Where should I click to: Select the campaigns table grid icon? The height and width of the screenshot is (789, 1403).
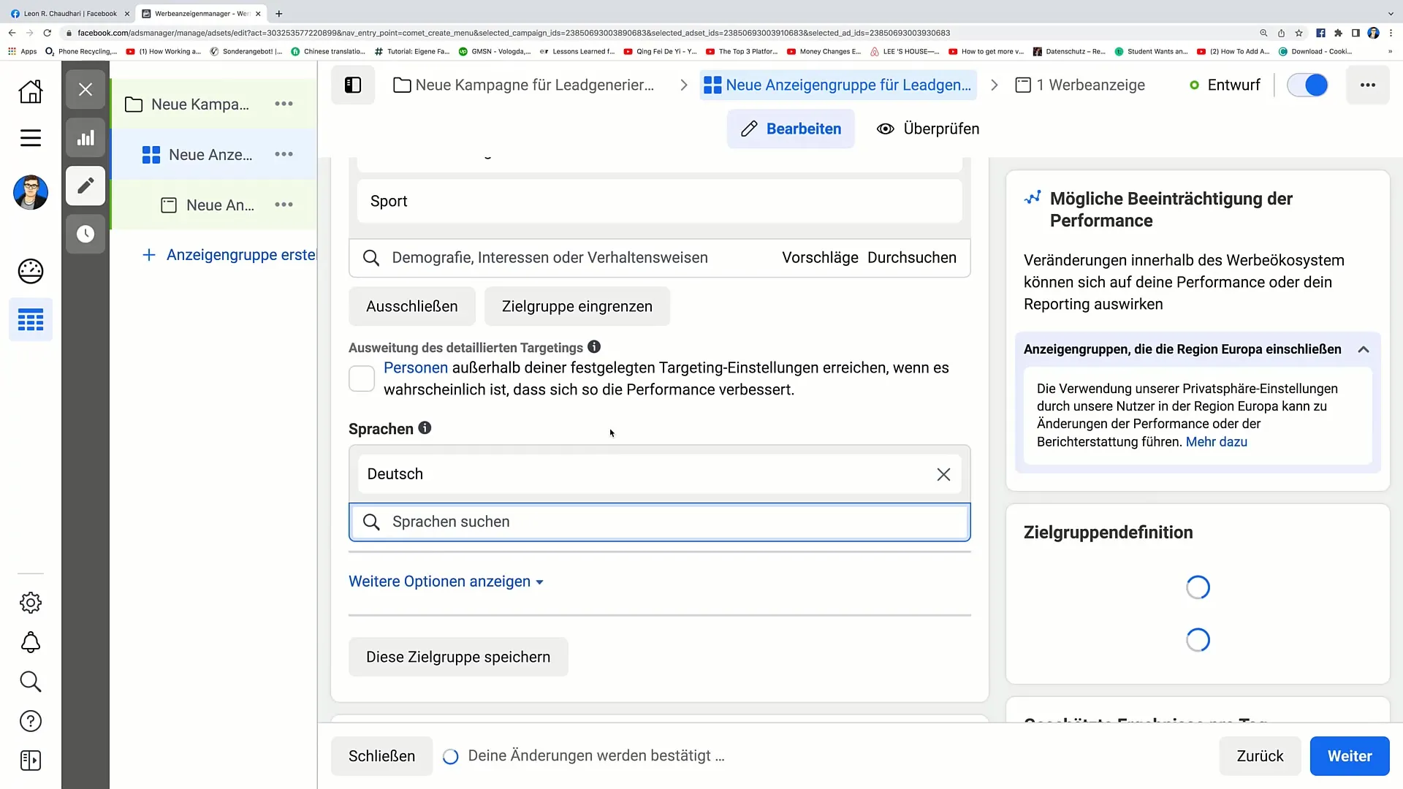(31, 319)
